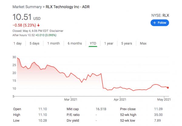Show the 5 years chart
Screen dimensions: 182x126
coord(126,43)
